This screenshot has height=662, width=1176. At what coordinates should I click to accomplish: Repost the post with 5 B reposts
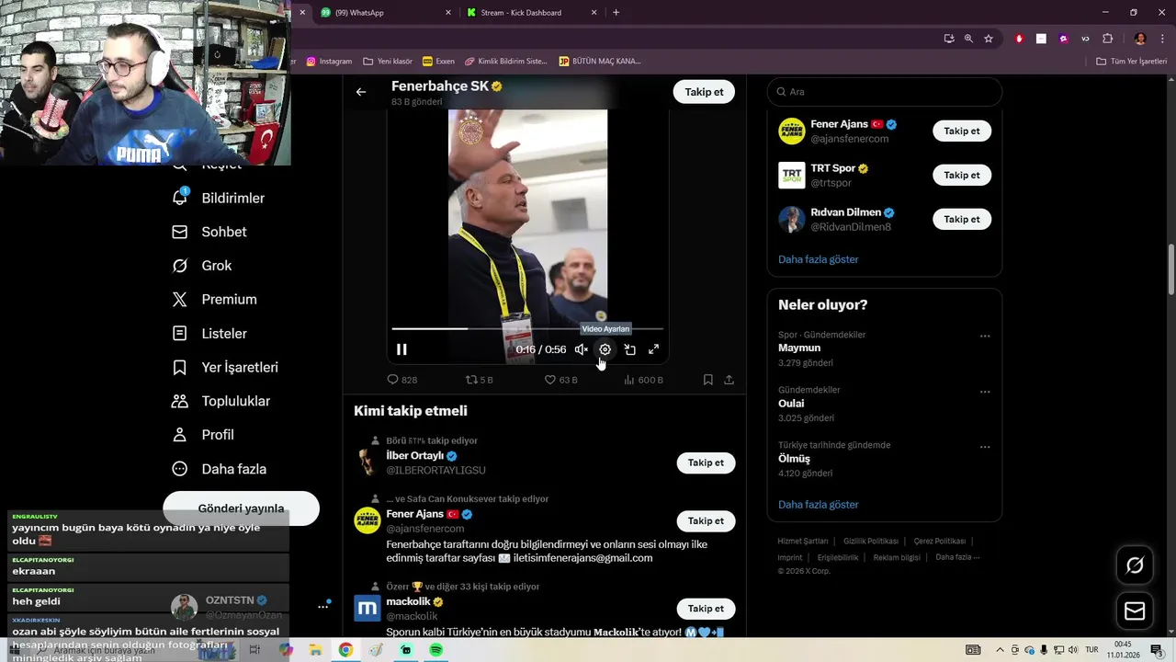479,380
